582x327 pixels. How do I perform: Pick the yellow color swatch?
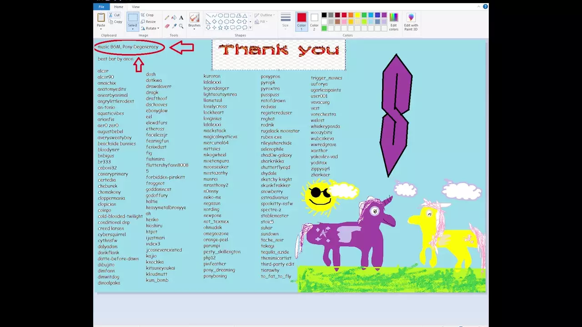point(357,15)
